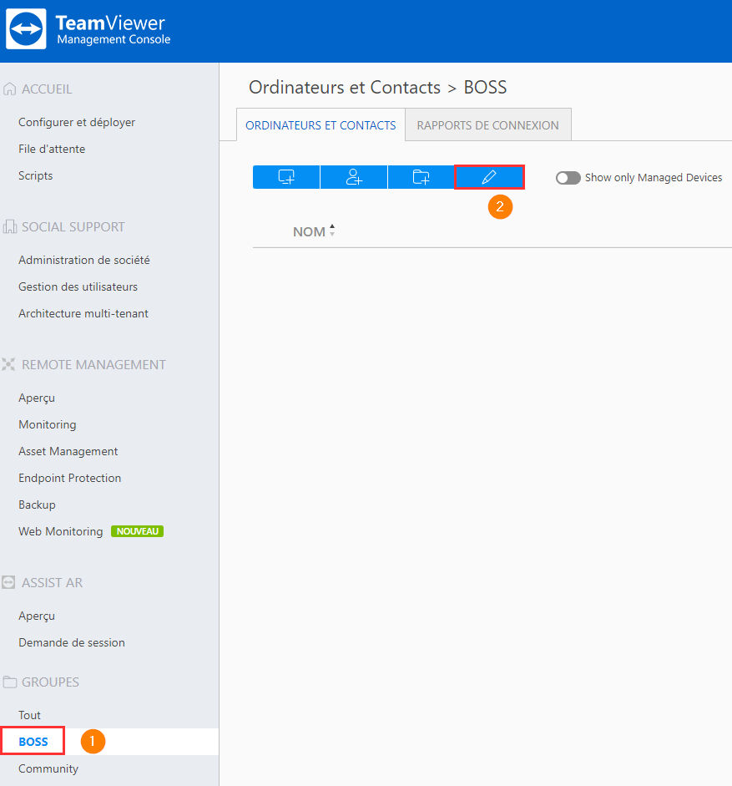Open the Rapports de Connexion tab
The height and width of the screenshot is (786, 732).
(488, 125)
